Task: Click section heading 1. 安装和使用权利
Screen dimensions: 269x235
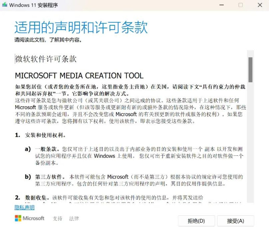Action: [40, 135]
